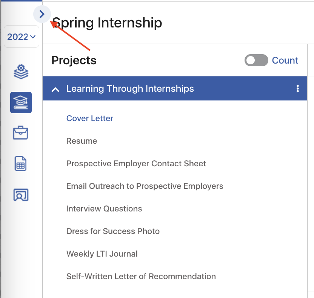The height and width of the screenshot is (298, 314).
Task: Collapse the Learning Through Internships section
Action: point(55,89)
